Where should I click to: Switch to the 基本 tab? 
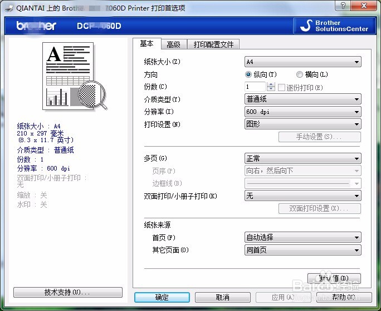146,44
